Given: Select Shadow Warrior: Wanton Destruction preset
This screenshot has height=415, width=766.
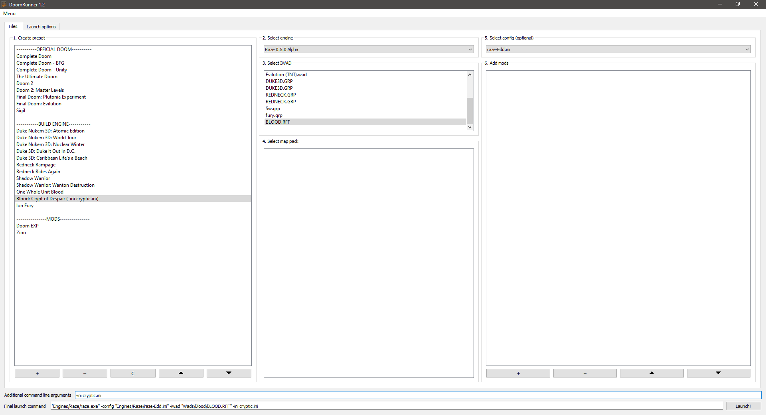Looking at the screenshot, I should 133,185.
